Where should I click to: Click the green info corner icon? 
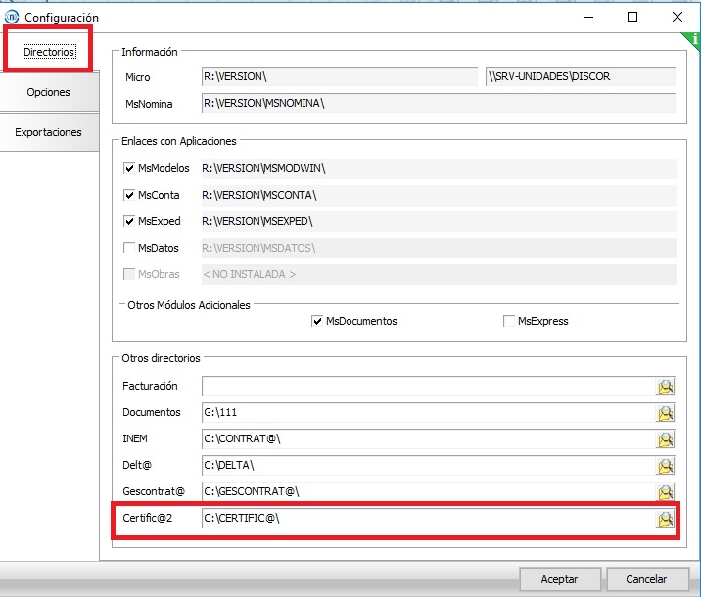tap(693, 39)
